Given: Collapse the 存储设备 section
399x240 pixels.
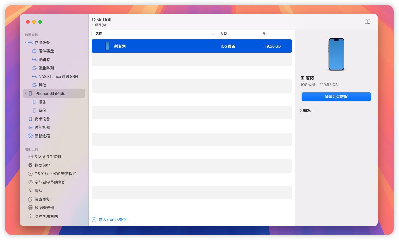Looking at the screenshot, I should point(25,43).
